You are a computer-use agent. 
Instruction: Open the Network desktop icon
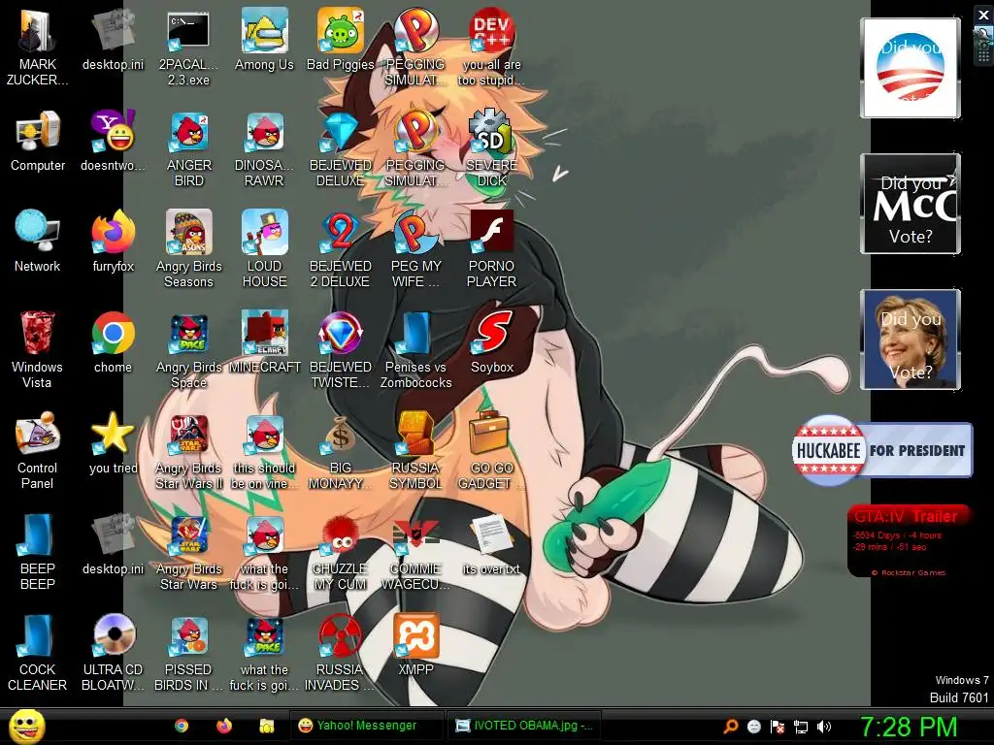click(x=38, y=242)
